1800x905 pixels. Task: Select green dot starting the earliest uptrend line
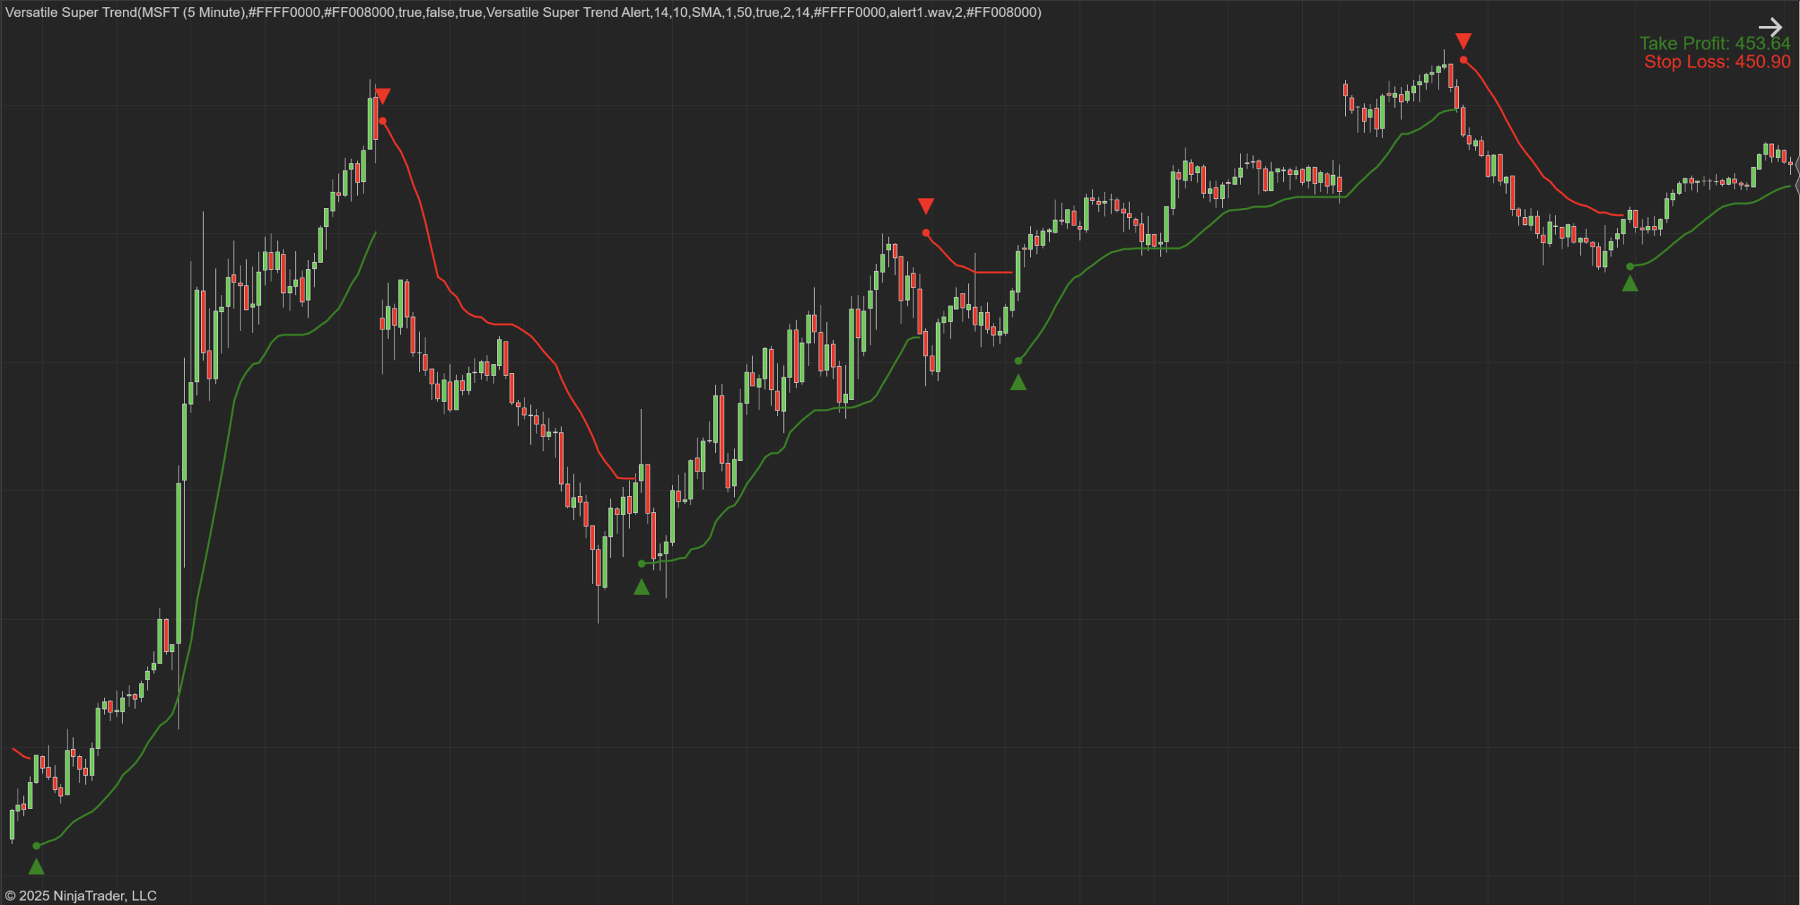37,846
